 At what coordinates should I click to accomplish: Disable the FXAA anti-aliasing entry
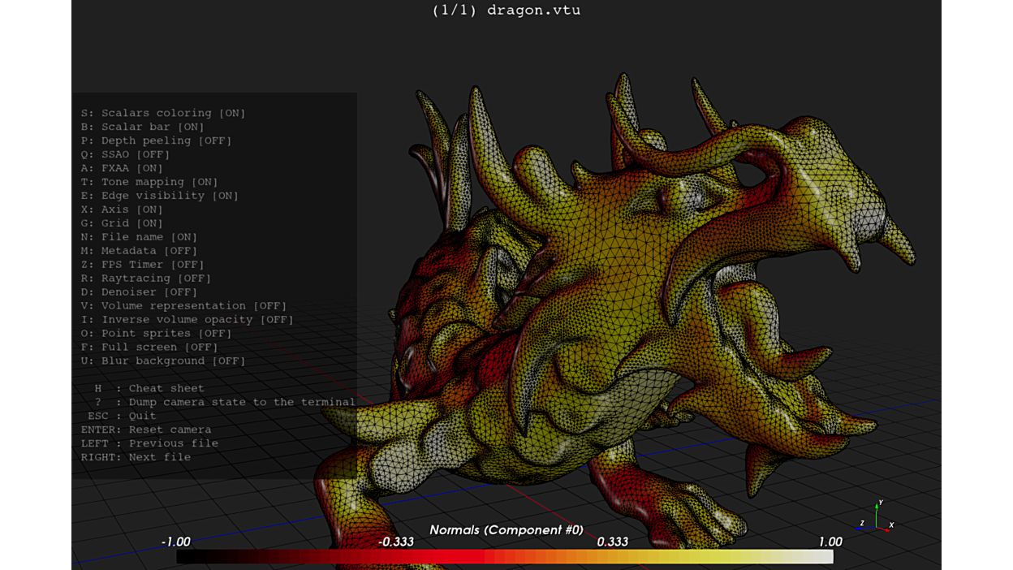click(123, 168)
